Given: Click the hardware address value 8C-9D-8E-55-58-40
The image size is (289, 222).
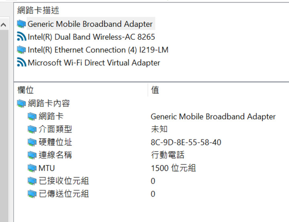Looking at the screenshot, I should [x=186, y=142].
